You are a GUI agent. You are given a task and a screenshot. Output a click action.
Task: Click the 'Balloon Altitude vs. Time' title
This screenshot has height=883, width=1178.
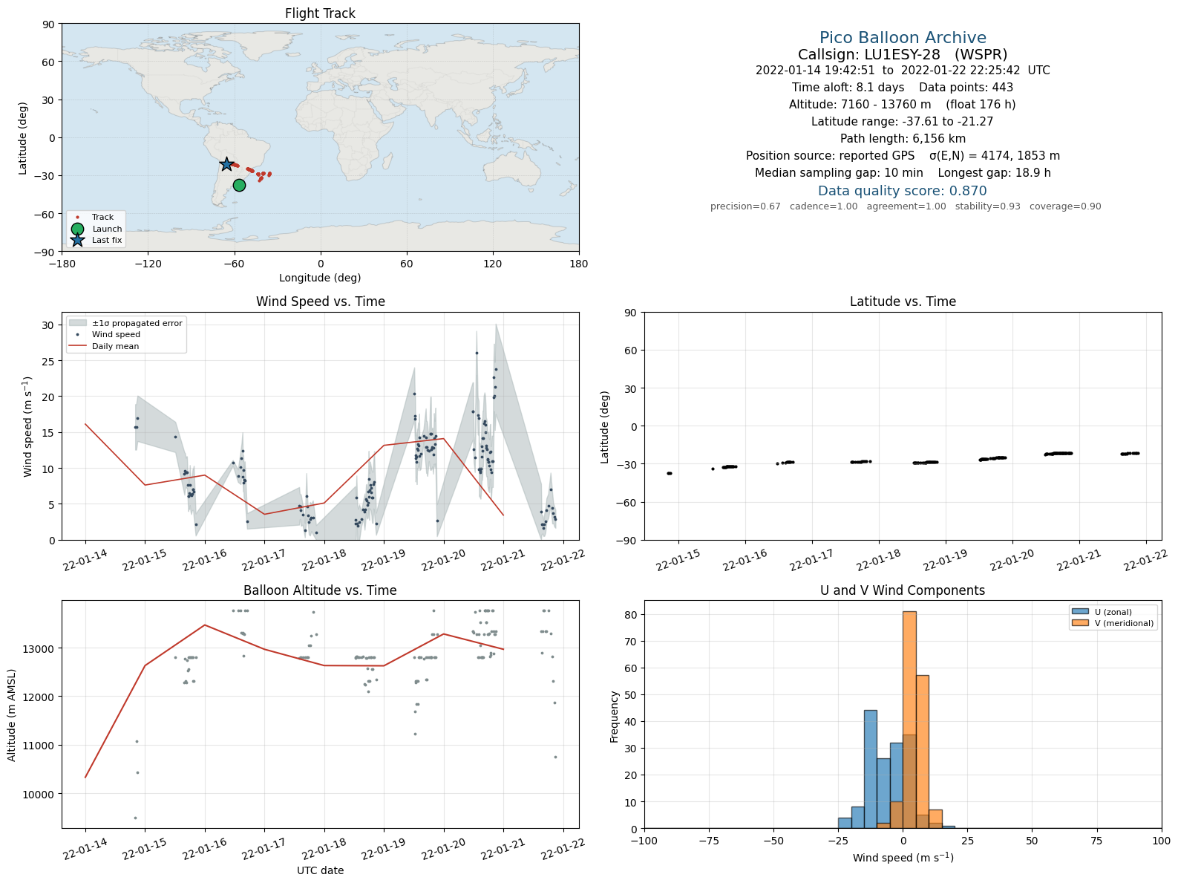click(x=320, y=590)
